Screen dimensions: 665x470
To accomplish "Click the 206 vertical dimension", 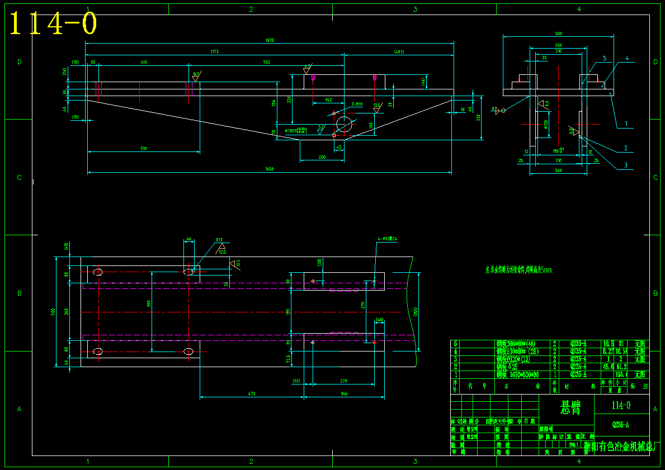I will [274, 103].
